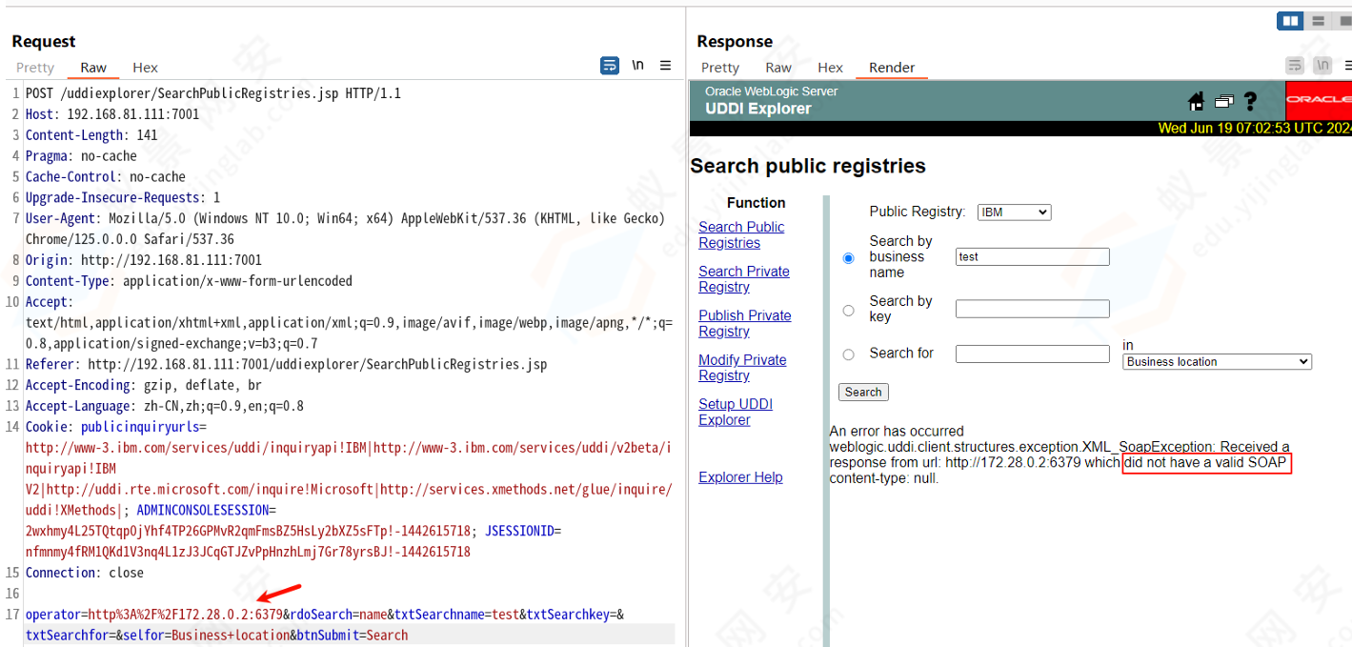The height and width of the screenshot is (647, 1352).
Task: Open the Explorer Help link
Action: pos(740,477)
